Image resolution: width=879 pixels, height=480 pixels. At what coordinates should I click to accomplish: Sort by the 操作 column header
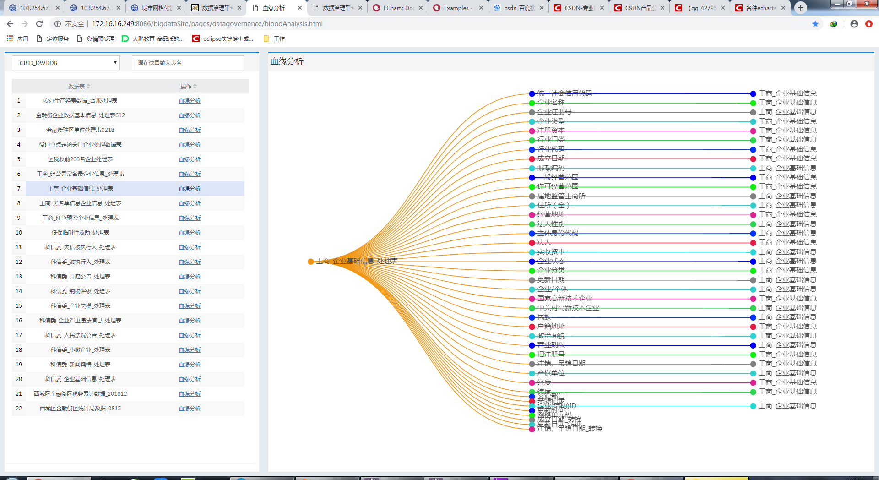[189, 86]
